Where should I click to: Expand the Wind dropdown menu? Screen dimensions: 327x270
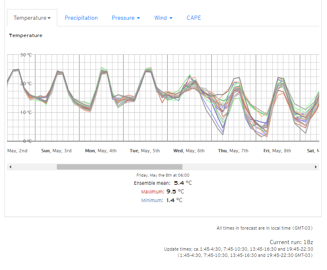click(163, 18)
